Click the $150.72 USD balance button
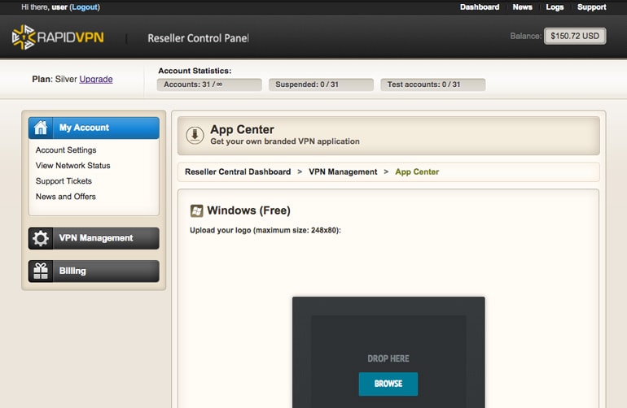 click(575, 36)
